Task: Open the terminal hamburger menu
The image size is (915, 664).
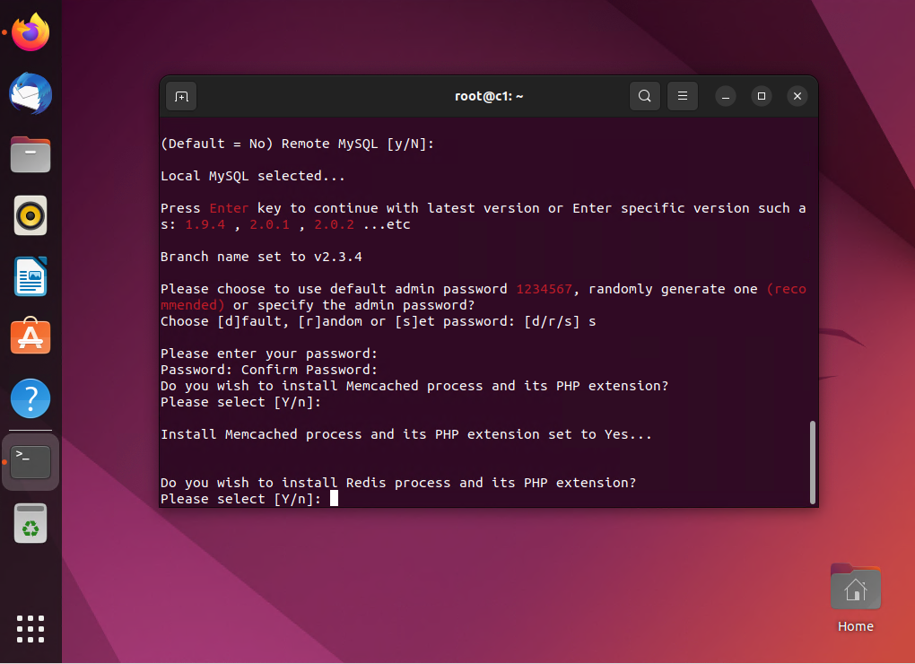Action: coord(682,96)
